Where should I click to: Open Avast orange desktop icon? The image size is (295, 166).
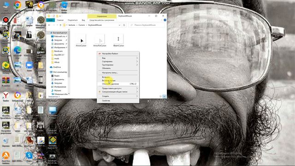point(6,156)
